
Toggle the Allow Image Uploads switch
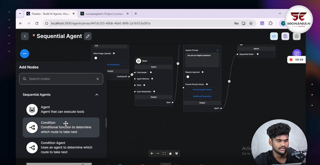coord(96,58)
